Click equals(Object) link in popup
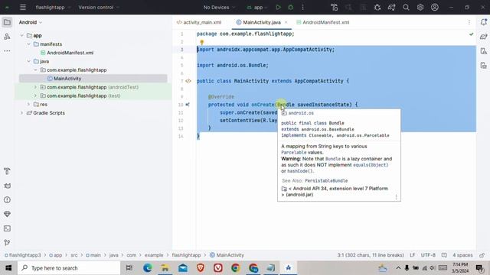Image resolution: width=490 pixels, height=275 pixels. 371,165
